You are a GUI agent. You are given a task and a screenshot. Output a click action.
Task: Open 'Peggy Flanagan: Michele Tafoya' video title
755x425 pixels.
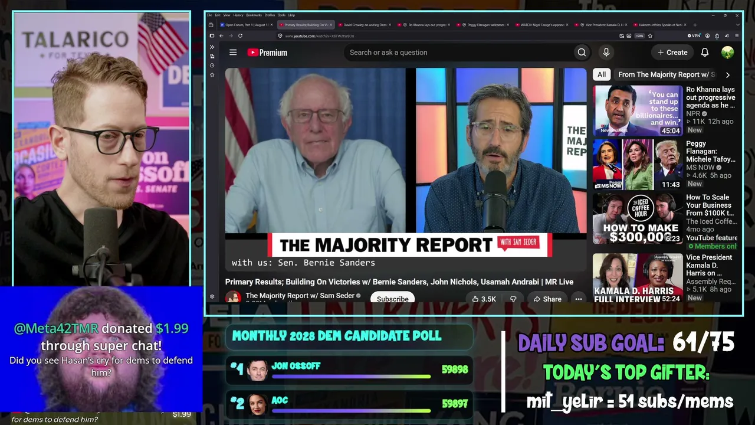click(x=711, y=151)
